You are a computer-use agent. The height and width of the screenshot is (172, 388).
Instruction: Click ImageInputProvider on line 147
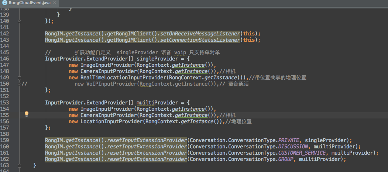107,65
